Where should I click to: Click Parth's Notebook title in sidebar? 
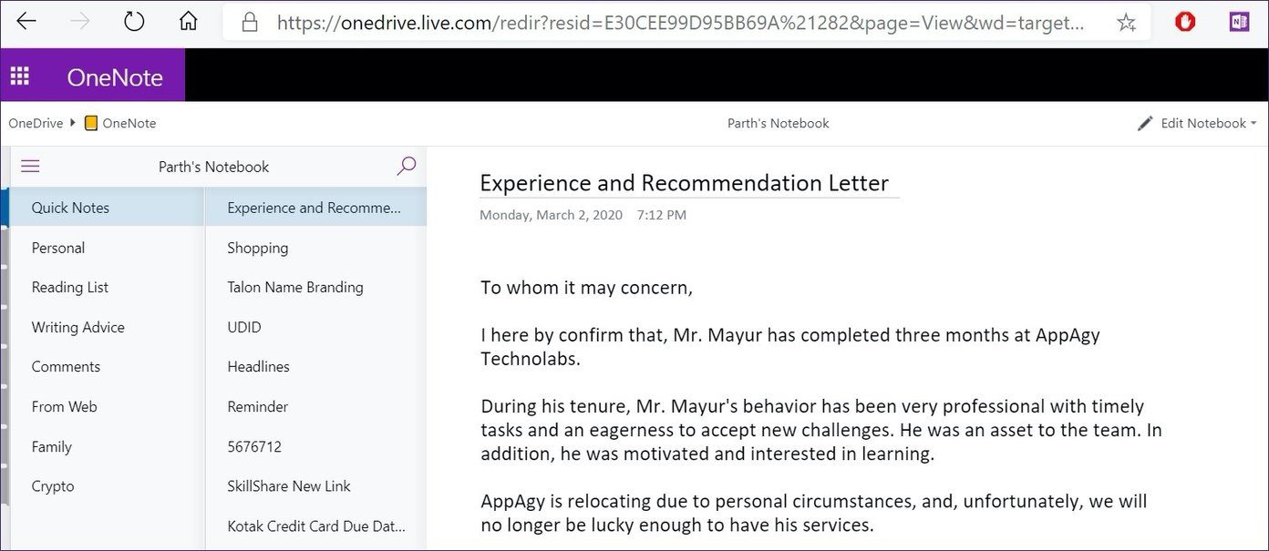coord(214,167)
